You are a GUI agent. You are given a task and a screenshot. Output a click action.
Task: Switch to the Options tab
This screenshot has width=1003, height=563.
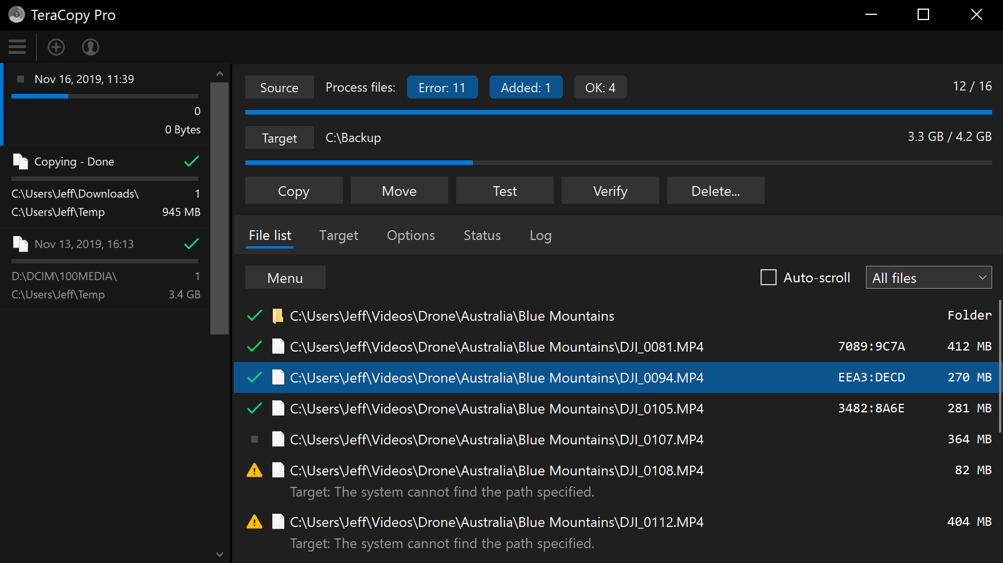click(x=410, y=235)
